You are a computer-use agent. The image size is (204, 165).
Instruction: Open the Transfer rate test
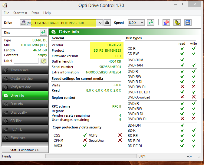coord(25,70)
